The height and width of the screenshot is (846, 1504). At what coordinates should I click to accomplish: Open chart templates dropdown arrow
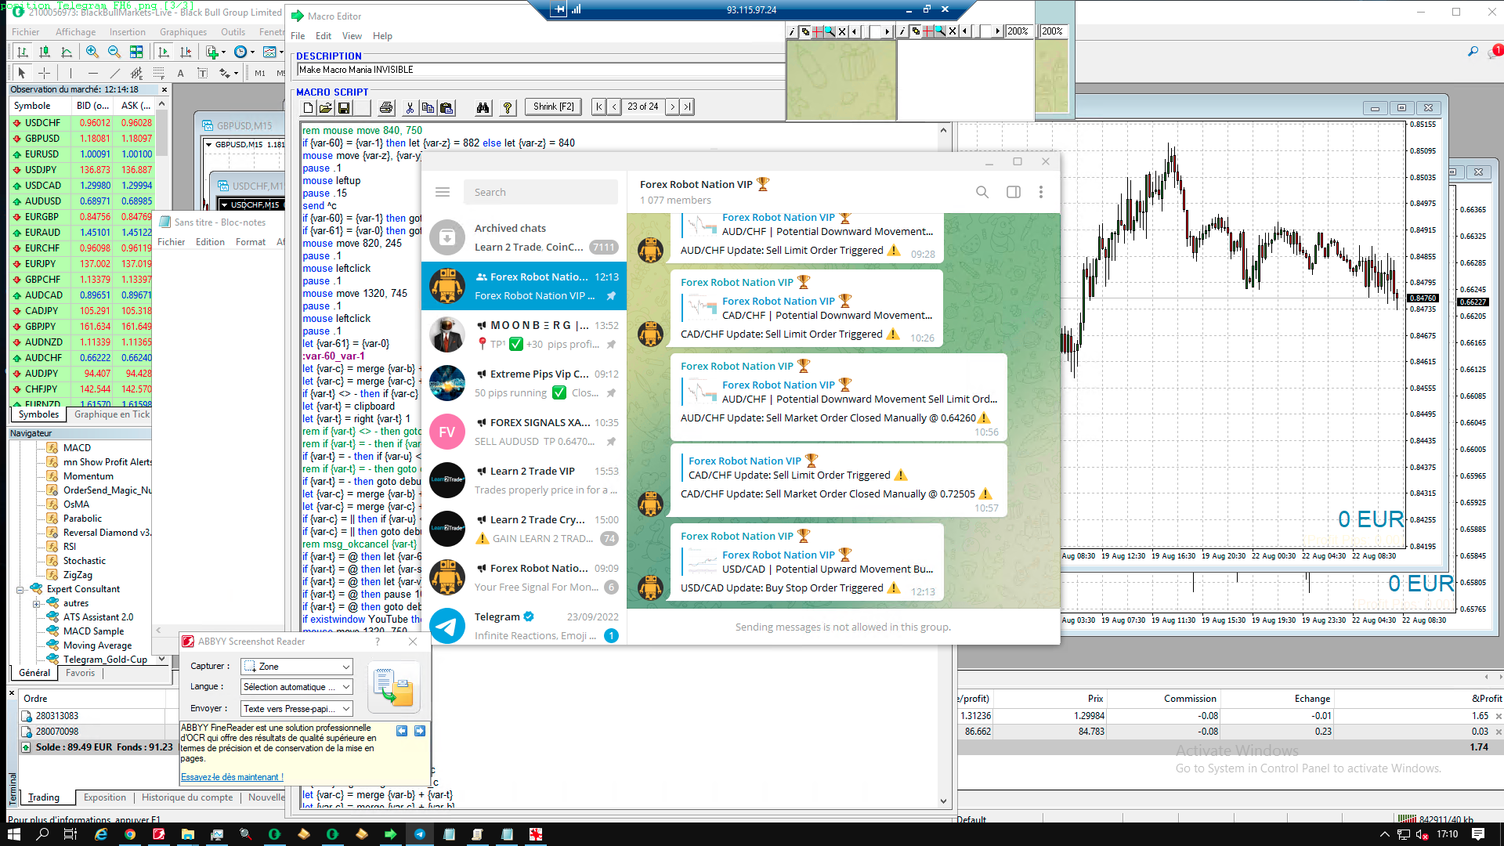(x=281, y=52)
